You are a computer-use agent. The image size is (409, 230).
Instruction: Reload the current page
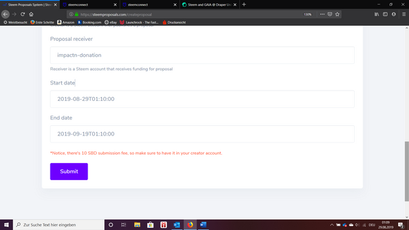pos(23,14)
